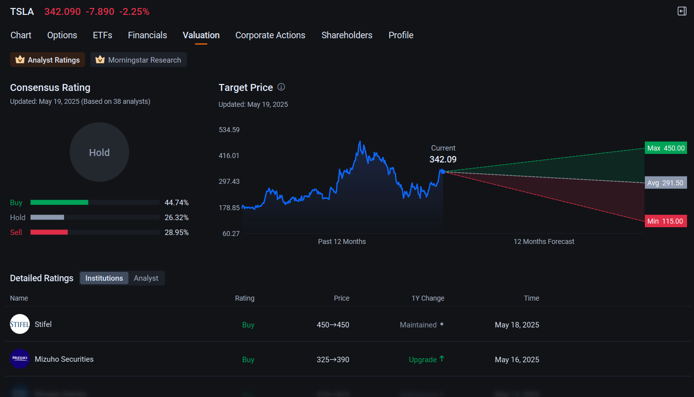694x397 pixels.
Task: Click the Name column header
Action: point(19,298)
